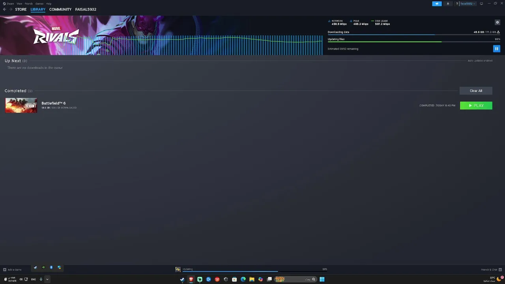Click the Updating files progress bar

(x=414, y=42)
